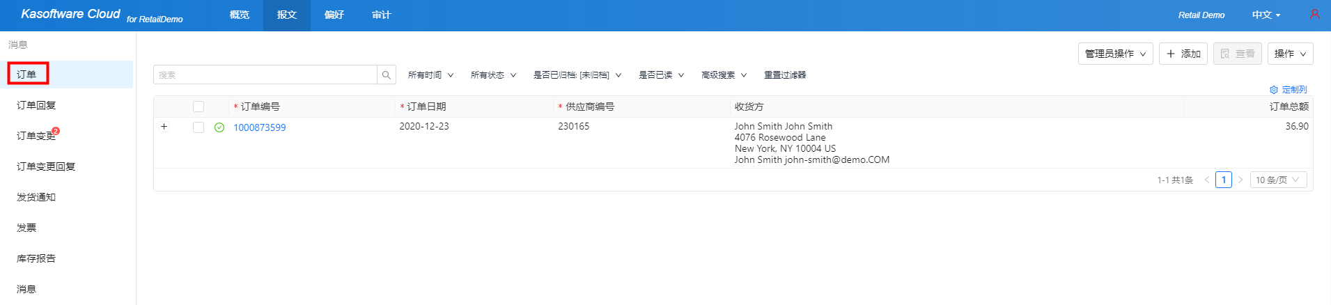
Task: Expand the order row with plus sign
Action: [164, 127]
